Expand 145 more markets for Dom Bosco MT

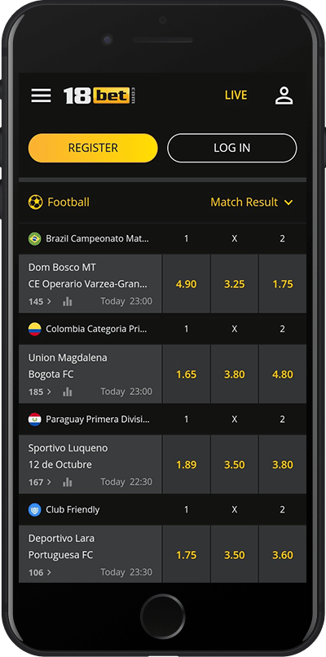click(40, 301)
